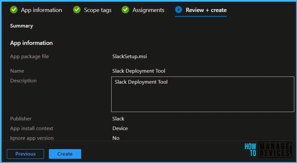Click the Description field label
This screenshot has width=297, height=163.
tap(23, 81)
